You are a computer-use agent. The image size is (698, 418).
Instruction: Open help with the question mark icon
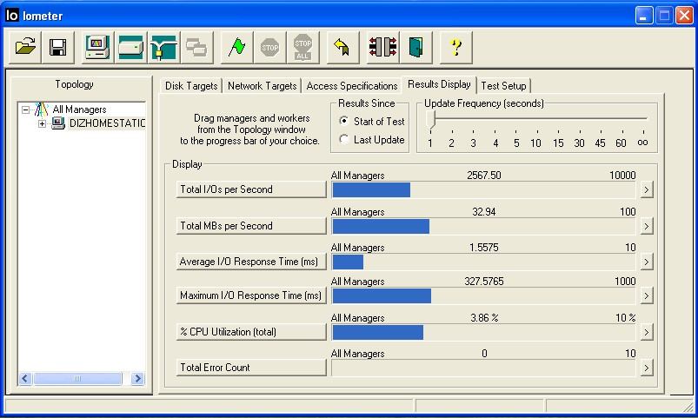(x=455, y=47)
